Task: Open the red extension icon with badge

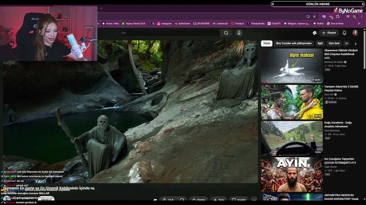Action: click(331, 17)
